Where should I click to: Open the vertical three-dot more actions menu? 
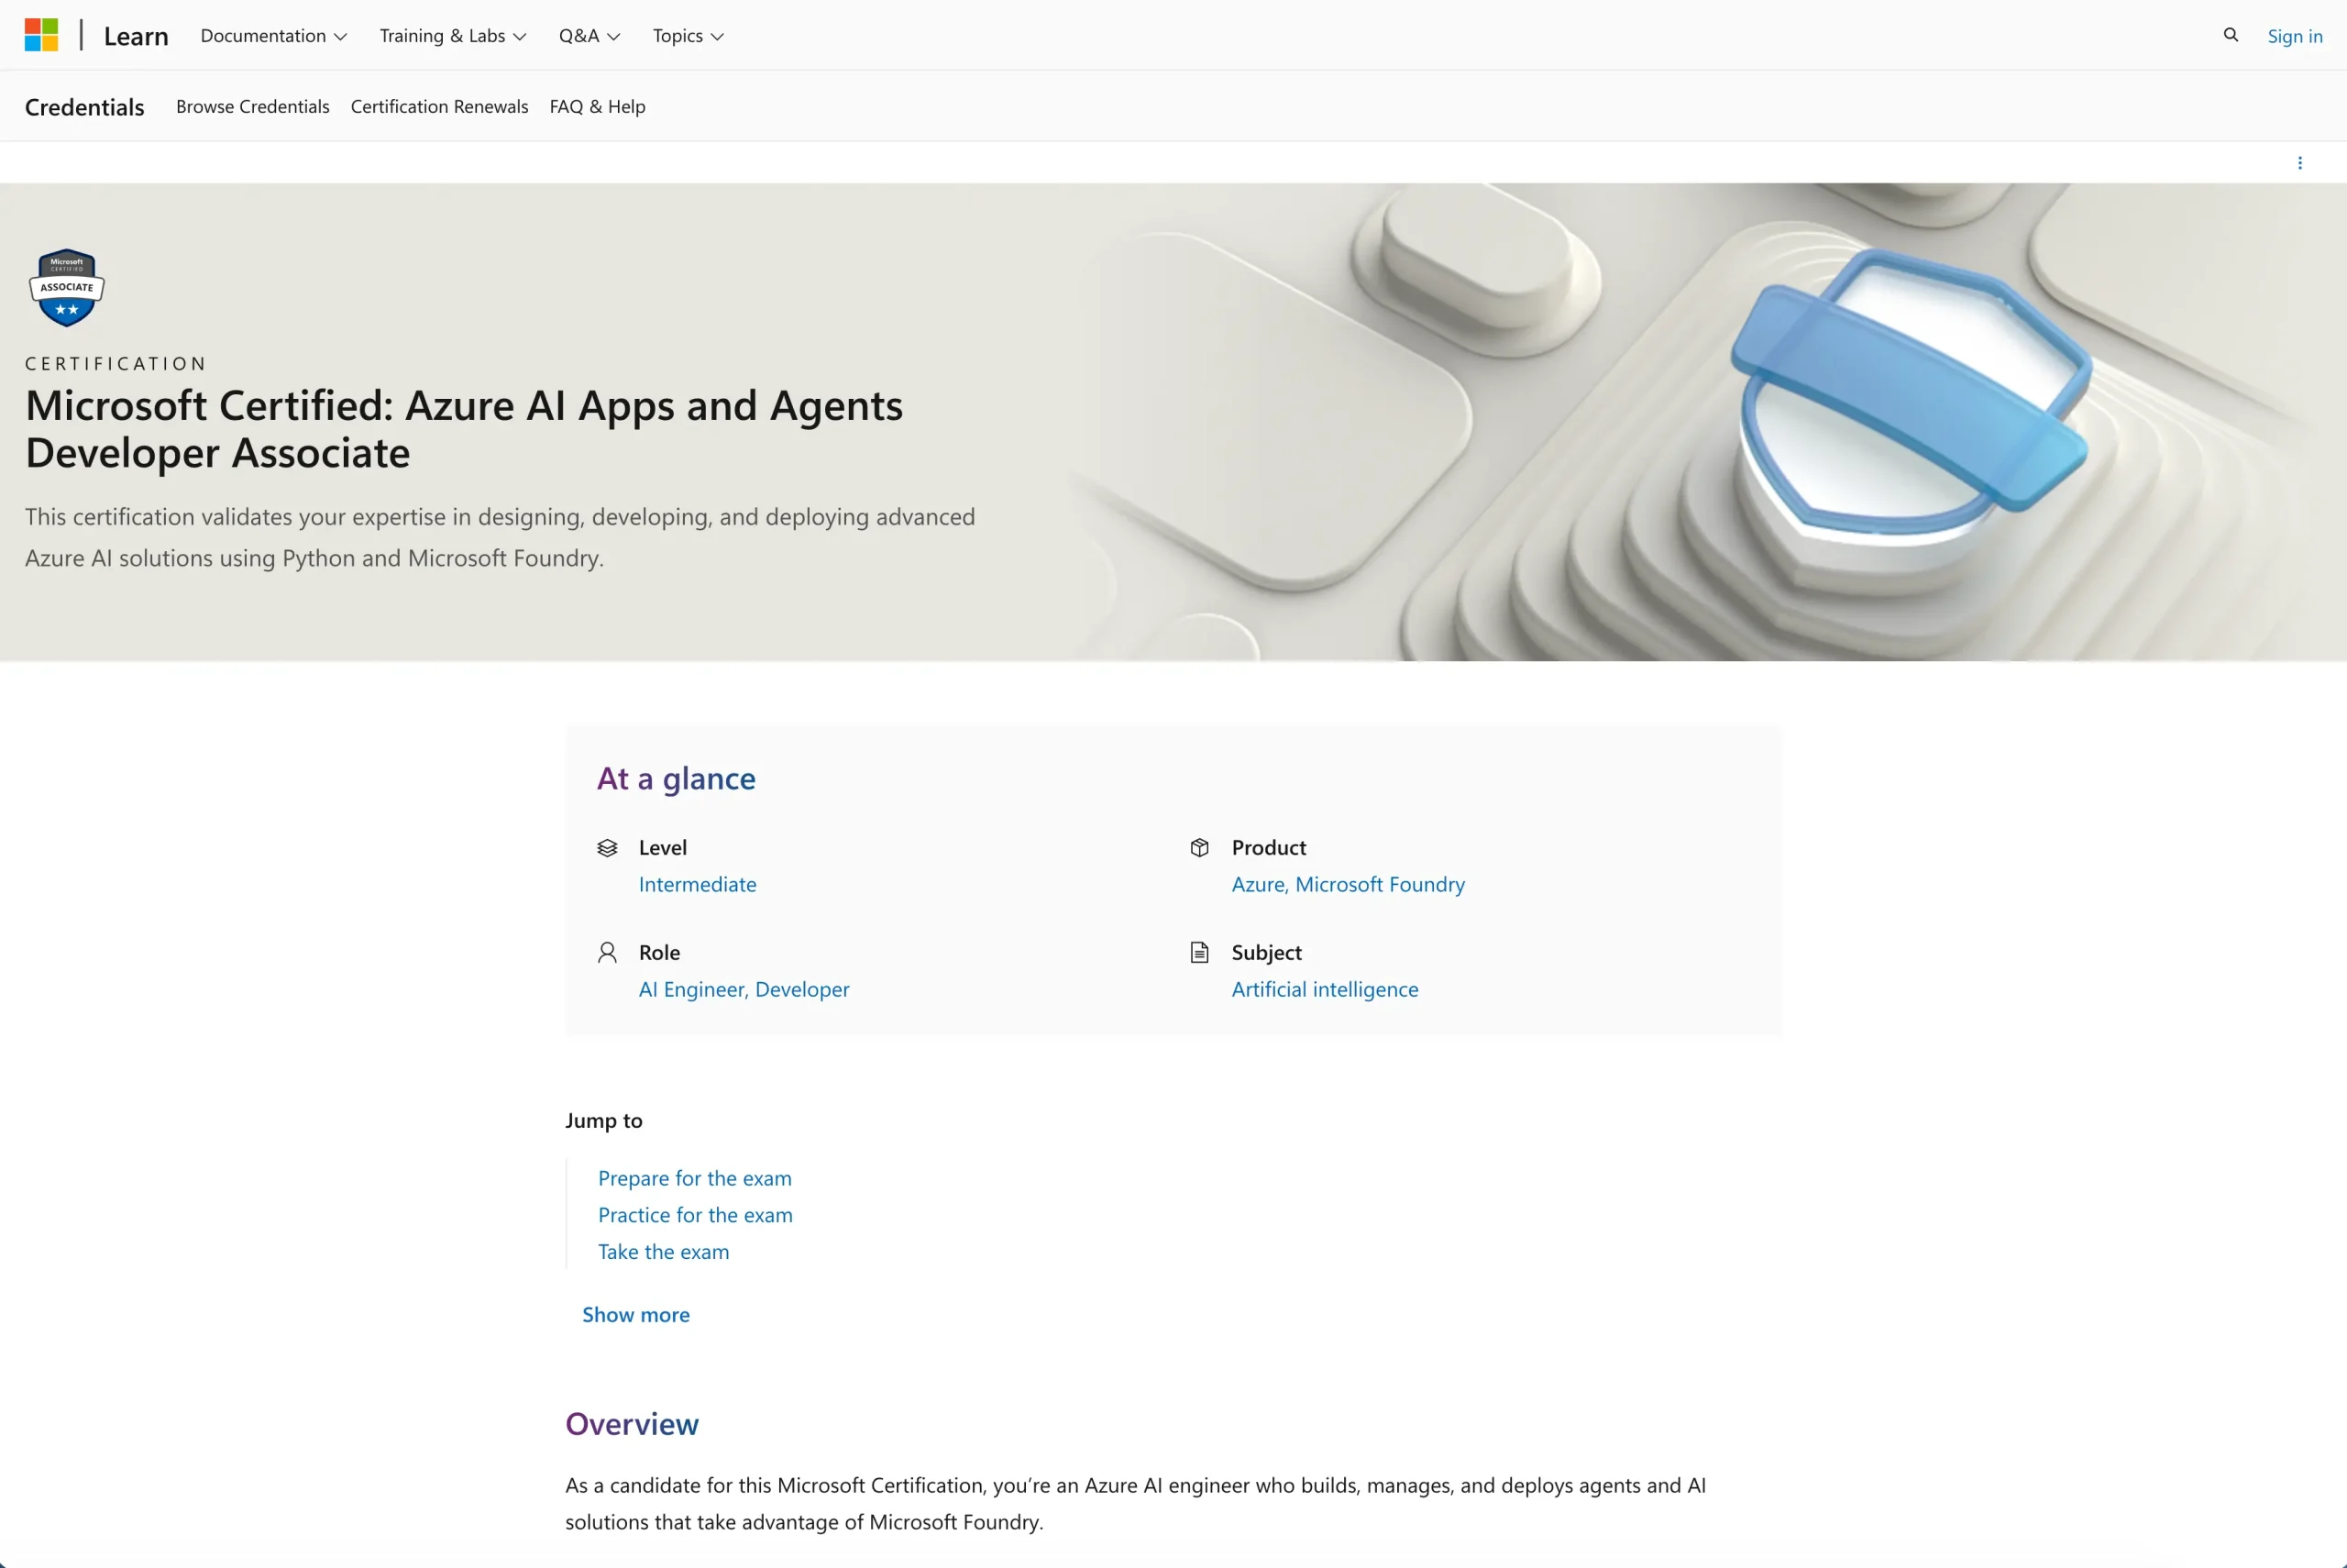click(2299, 163)
